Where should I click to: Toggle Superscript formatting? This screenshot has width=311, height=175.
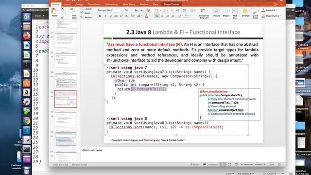[121, 16]
